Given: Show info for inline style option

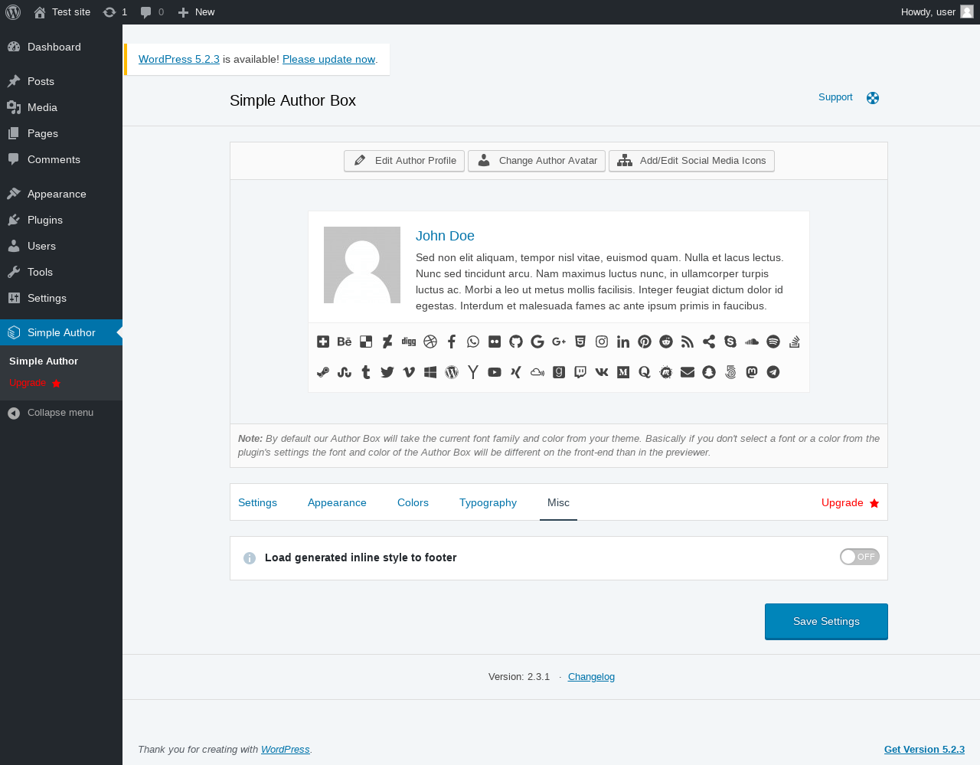Looking at the screenshot, I should coord(250,558).
